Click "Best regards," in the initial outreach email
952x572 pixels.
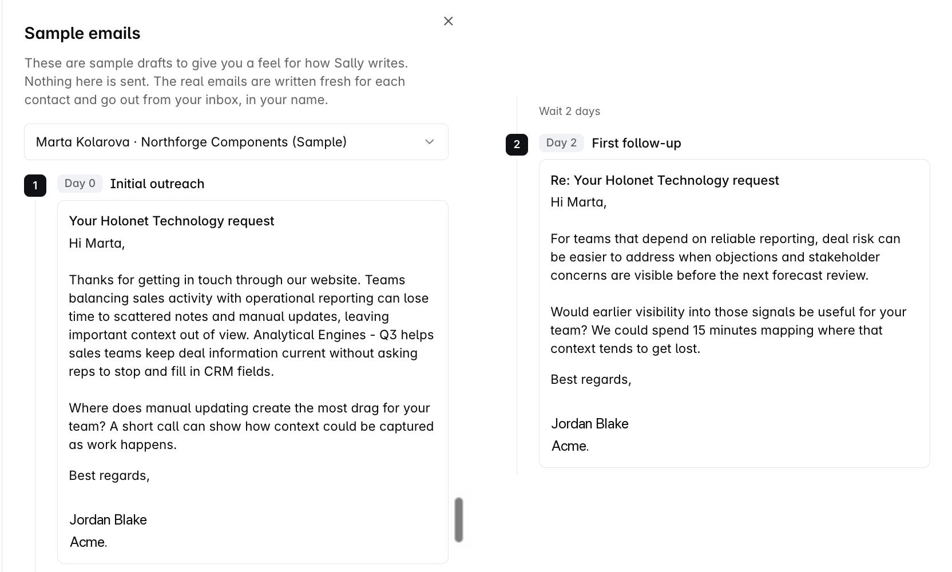(109, 475)
